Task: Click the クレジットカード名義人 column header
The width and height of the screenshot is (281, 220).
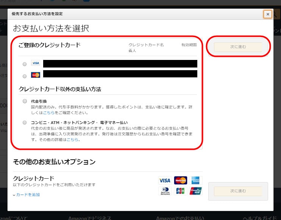Action: [x=146, y=47]
